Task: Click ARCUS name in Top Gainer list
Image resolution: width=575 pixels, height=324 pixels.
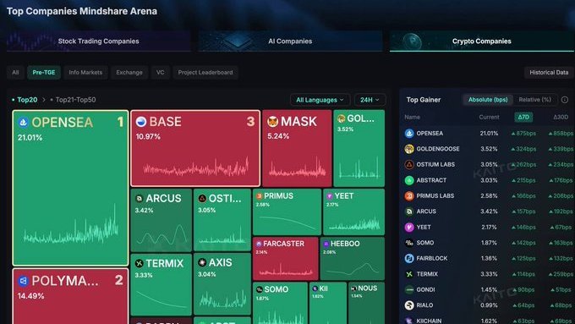Action: click(426, 211)
